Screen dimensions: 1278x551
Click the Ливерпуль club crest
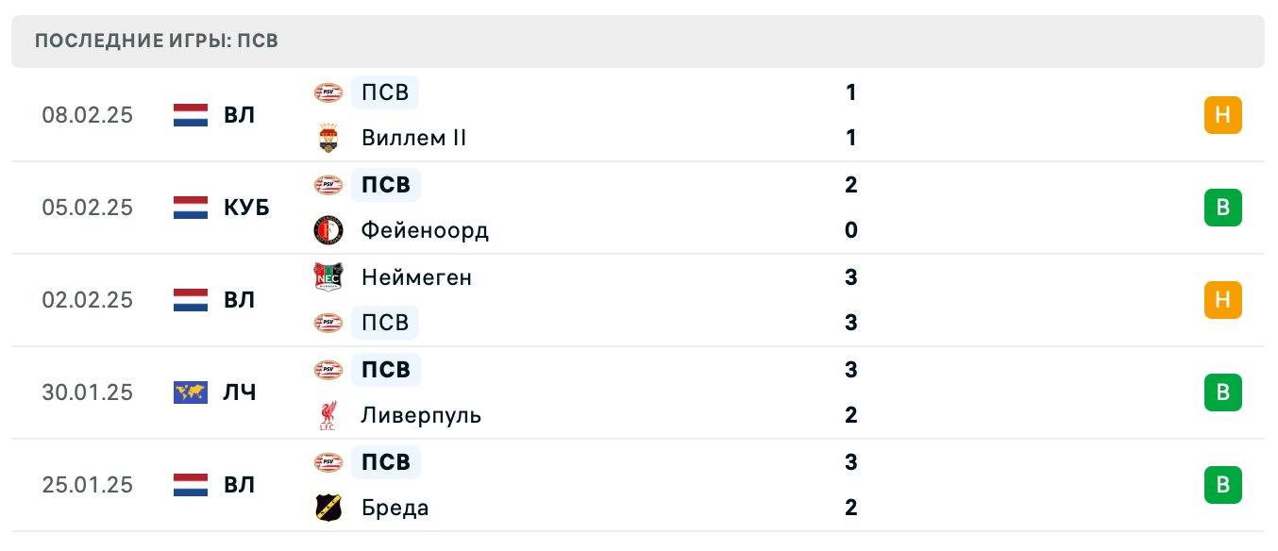[x=328, y=415]
